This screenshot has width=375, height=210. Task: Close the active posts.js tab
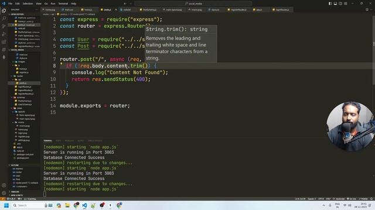[x=116, y=10]
